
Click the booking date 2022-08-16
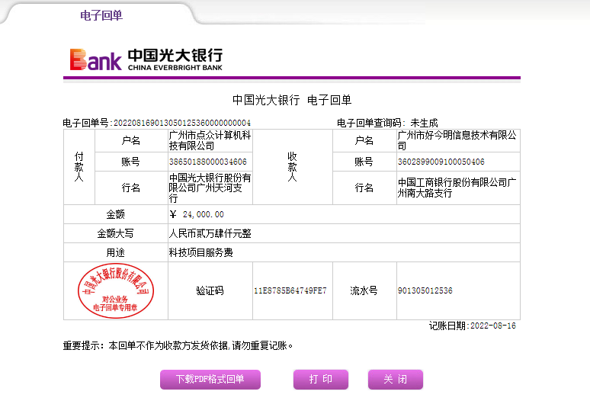(493, 326)
